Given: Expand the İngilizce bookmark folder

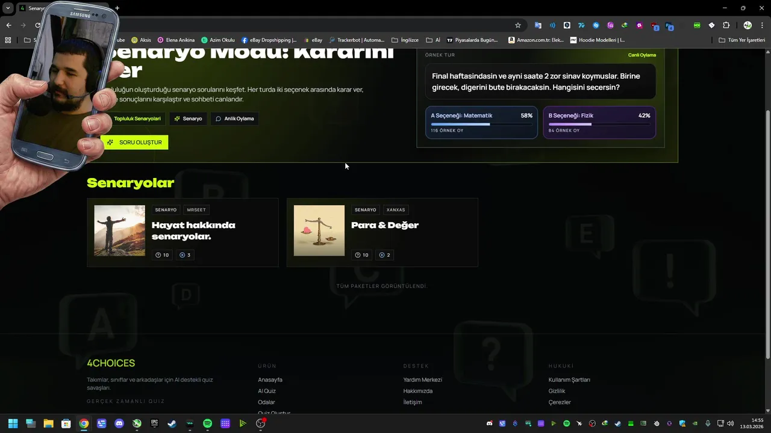Looking at the screenshot, I should point(405,40).
